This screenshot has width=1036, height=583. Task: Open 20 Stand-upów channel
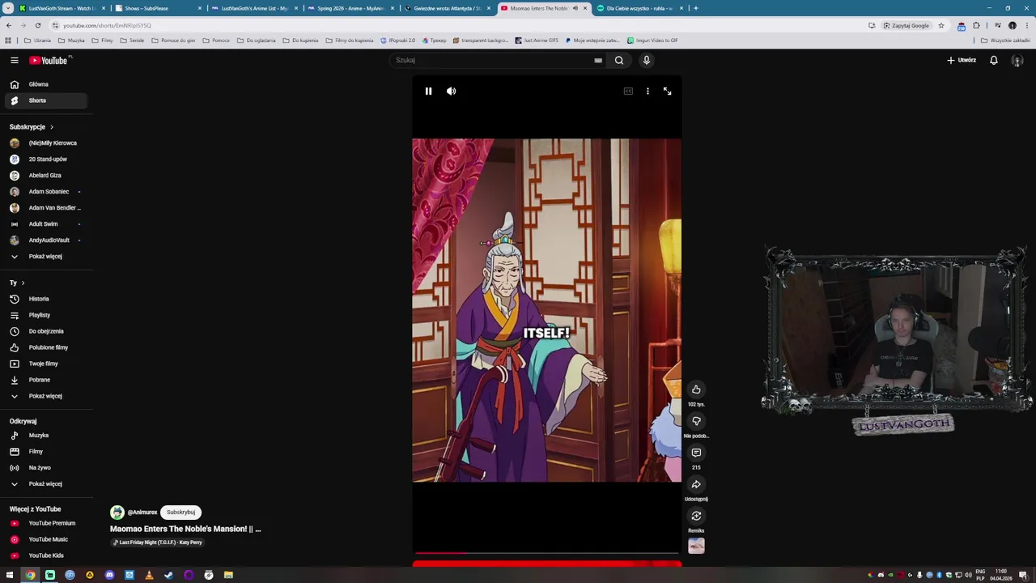pyautogui.click(x=45, y=160)
